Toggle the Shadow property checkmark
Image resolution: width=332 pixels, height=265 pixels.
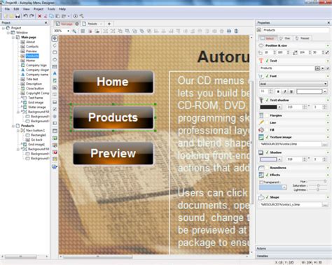coord(267,152)
